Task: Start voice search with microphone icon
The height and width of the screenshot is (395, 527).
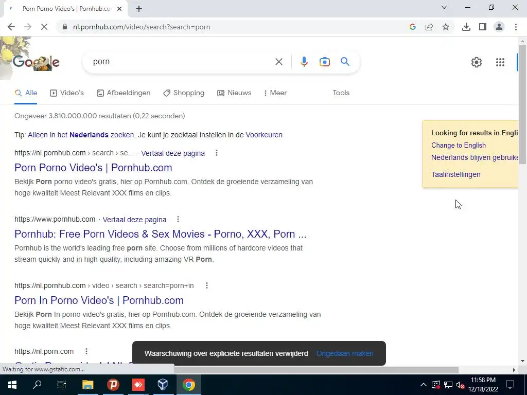Action: 304,62
